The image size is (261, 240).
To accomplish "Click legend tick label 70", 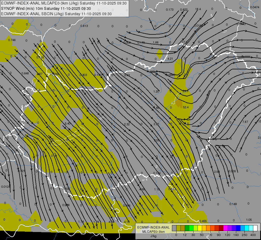I will (x=210, y=235).
